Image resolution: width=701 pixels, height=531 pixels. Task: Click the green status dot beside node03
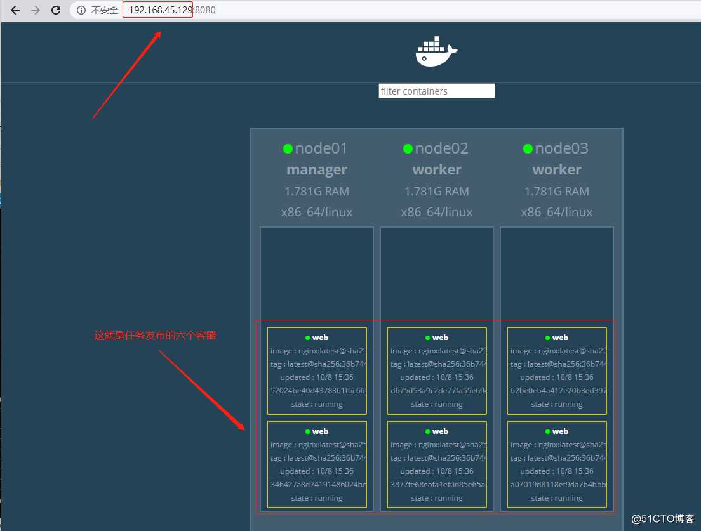[528, 148]
